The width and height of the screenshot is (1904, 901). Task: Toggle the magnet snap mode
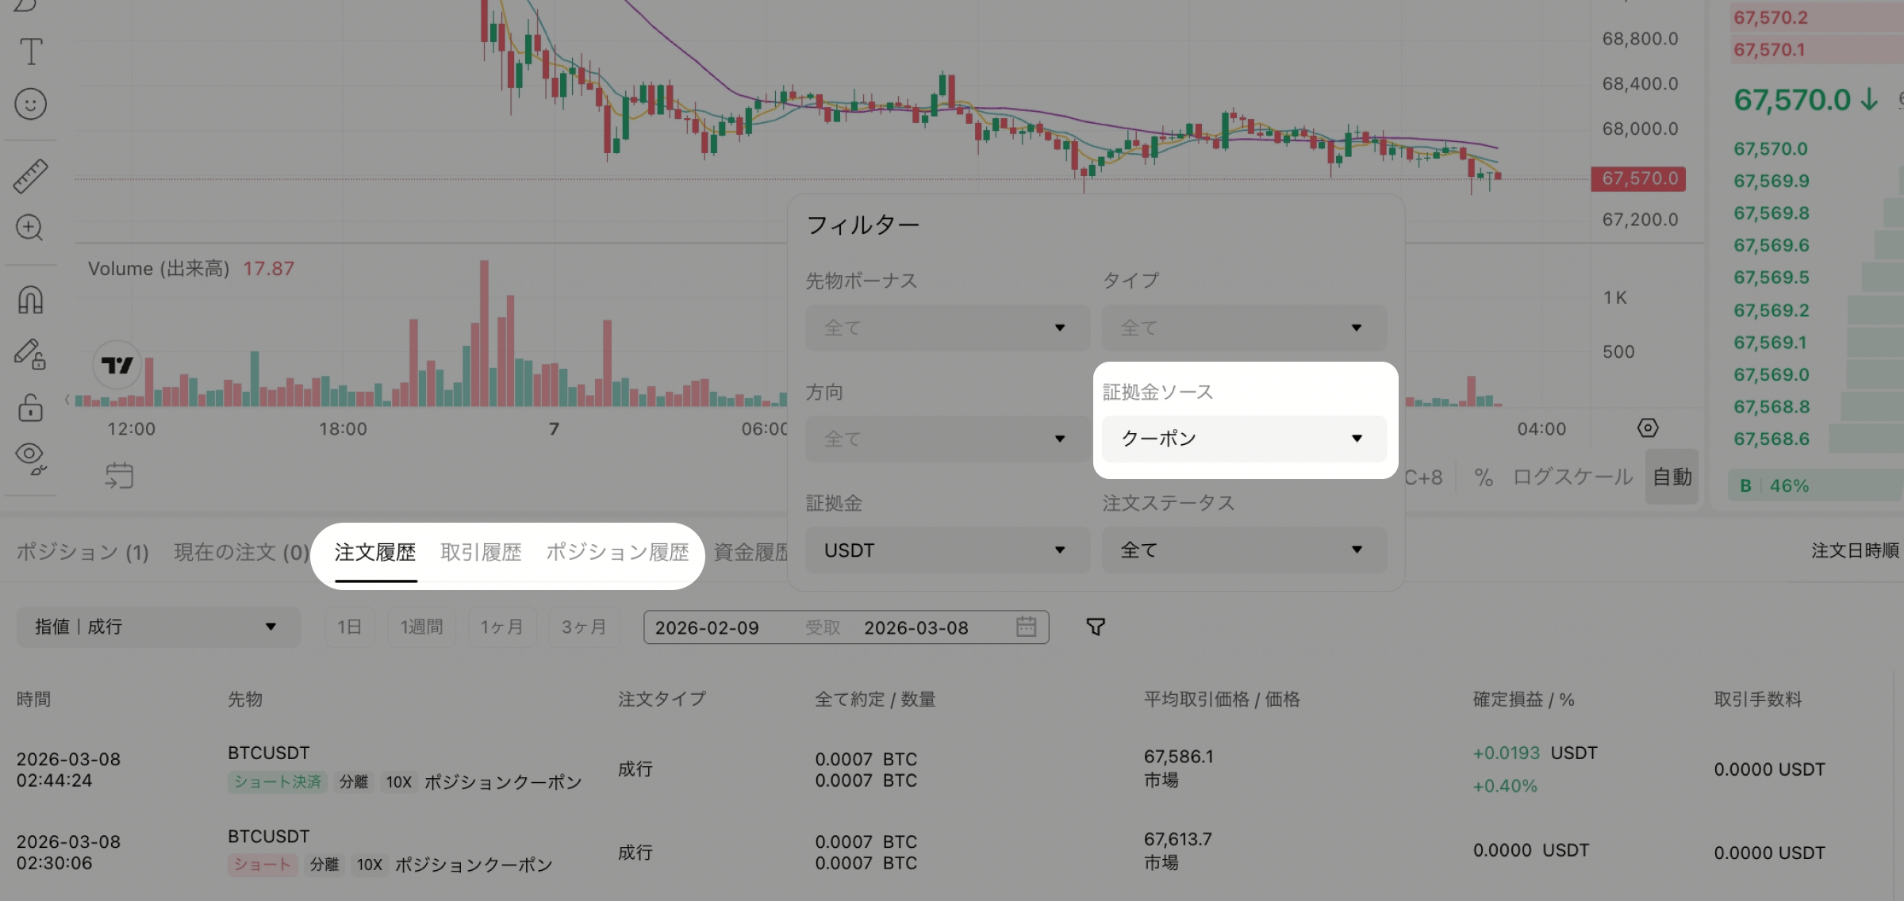pos(31,300)
